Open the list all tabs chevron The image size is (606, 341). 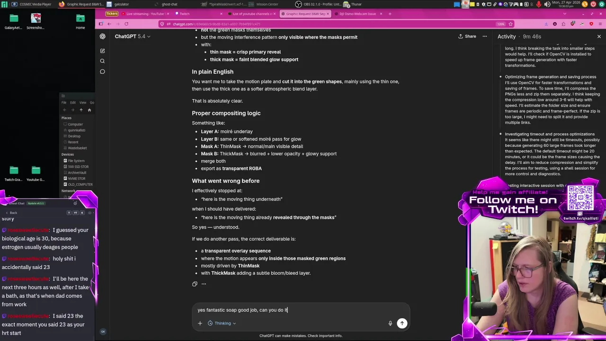click(x=564, y=14)
